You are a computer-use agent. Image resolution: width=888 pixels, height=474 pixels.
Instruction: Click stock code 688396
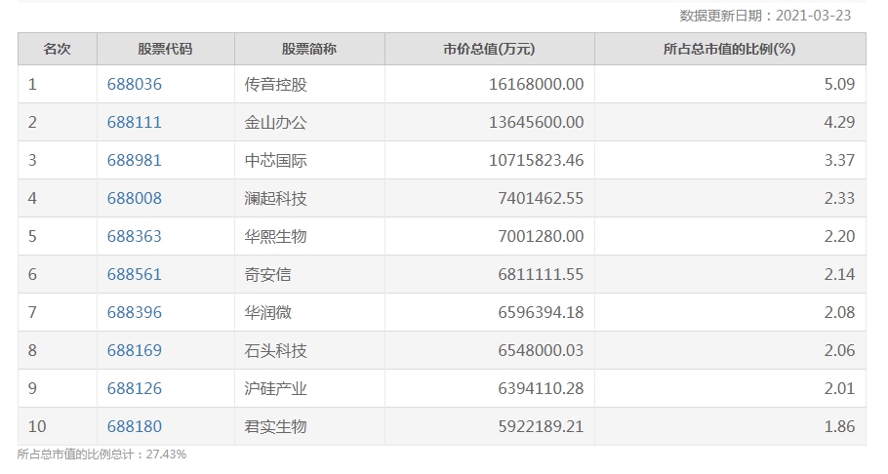(135, 313)
